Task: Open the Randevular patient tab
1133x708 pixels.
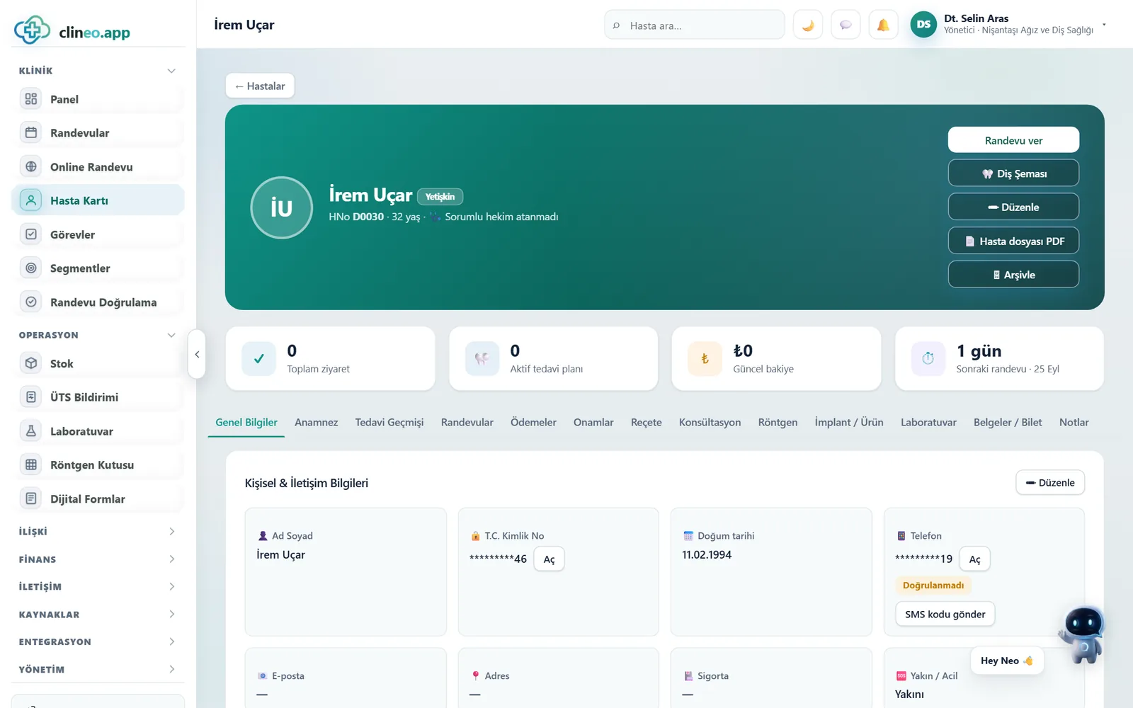Action: pyautogui.click(x=467, y=422)
